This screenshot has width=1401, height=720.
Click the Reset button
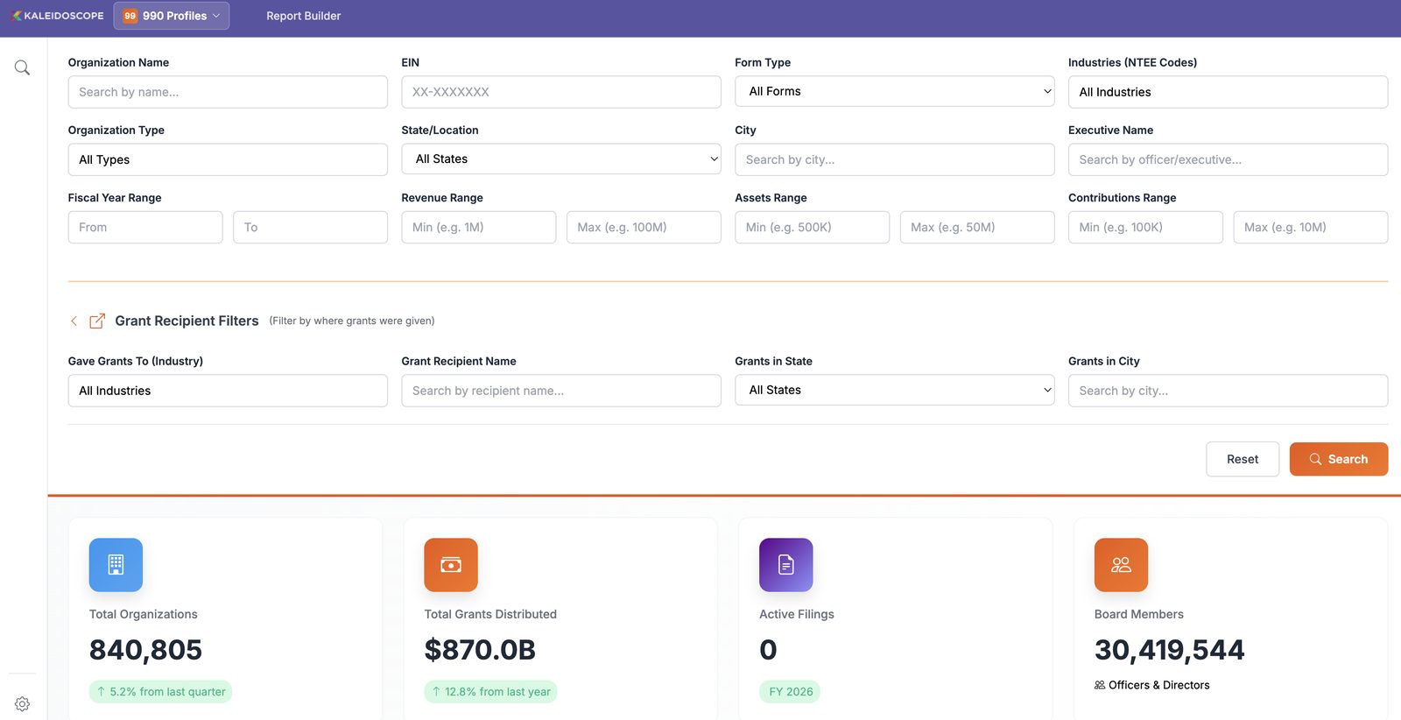pyautogui.click(x=1243, y=459)
